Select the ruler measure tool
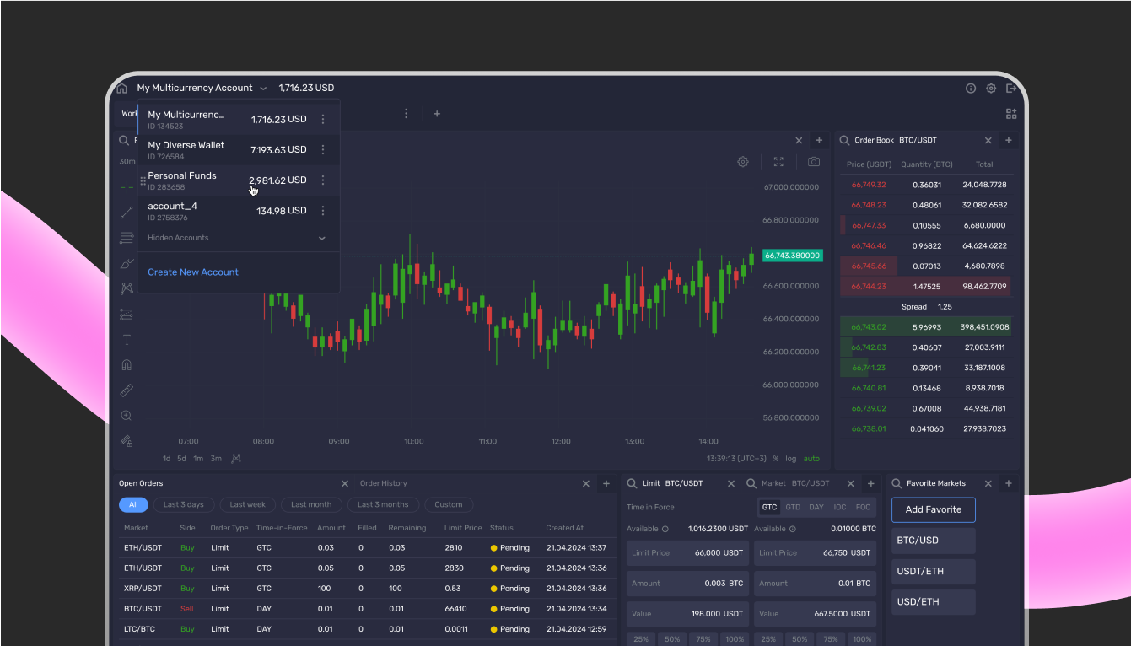This screenshot has height=646, width=1131. tap(127, 390)
